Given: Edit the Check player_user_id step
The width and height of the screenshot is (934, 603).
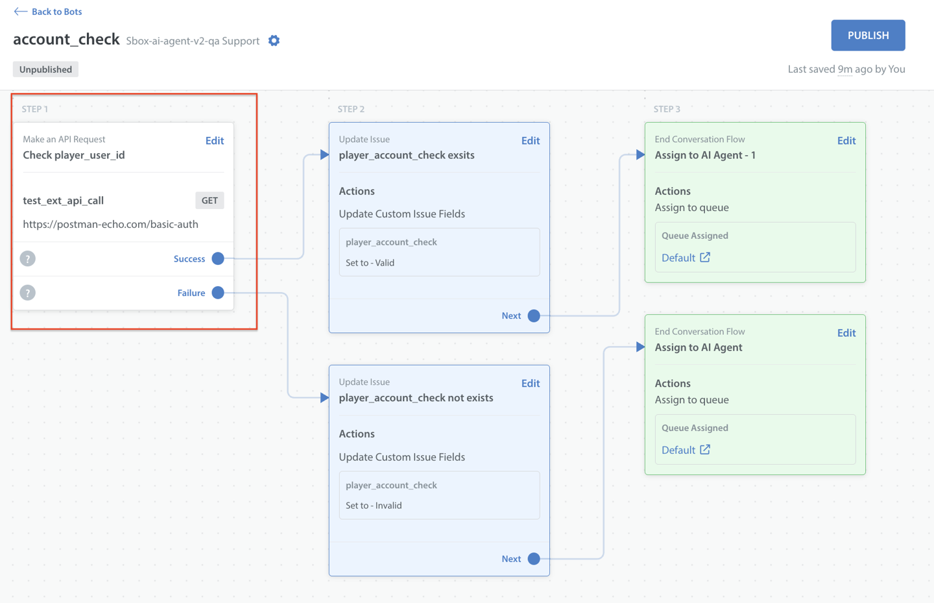Looking at the screenshot, I should click(214, 141).
